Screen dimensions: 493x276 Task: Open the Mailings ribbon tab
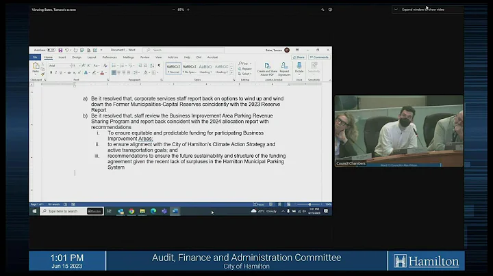point(128,57)
